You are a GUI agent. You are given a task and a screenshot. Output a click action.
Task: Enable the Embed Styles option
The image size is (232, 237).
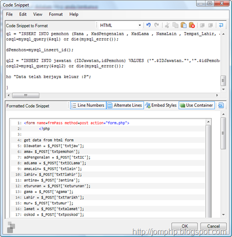[x=161, y=105]
